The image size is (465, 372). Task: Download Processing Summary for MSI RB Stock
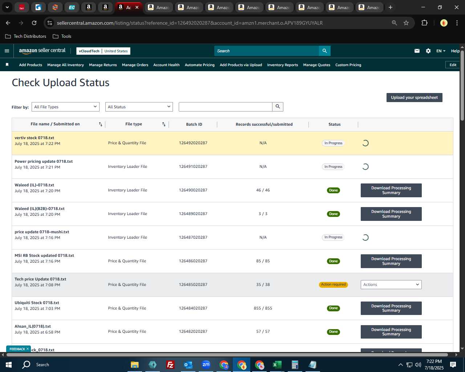[391, 261]
